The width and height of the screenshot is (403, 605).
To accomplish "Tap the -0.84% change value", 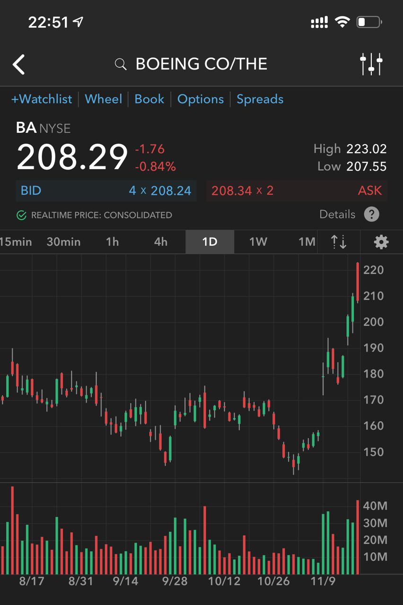I will pyautogui.click(x=155, y=166).
